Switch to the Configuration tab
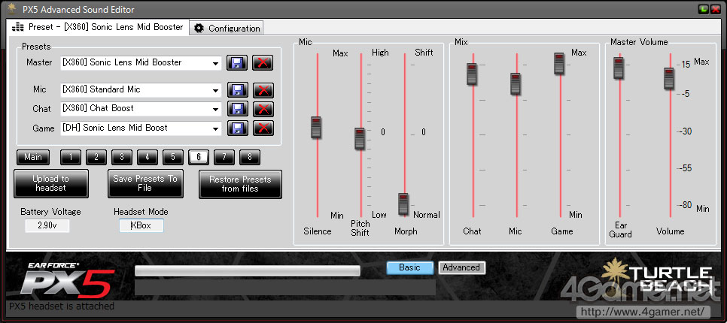727x323 pixels. (x=227, y=28)
